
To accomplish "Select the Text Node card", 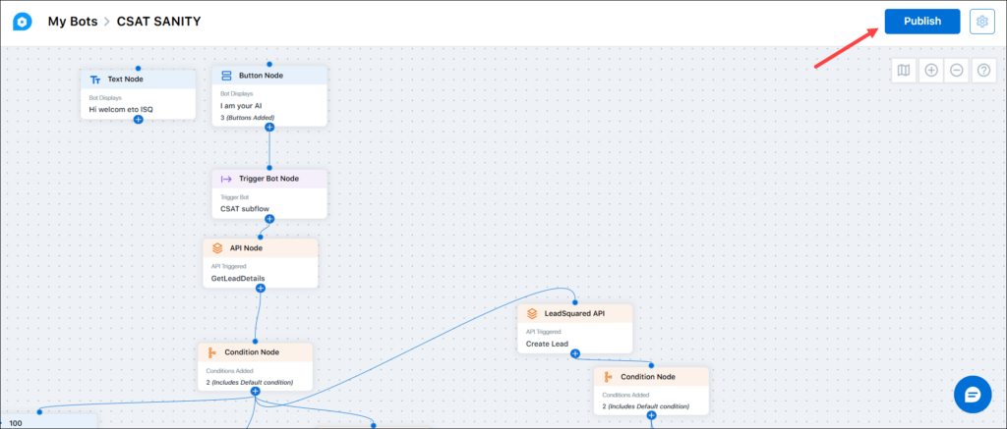I will (138, 95).
